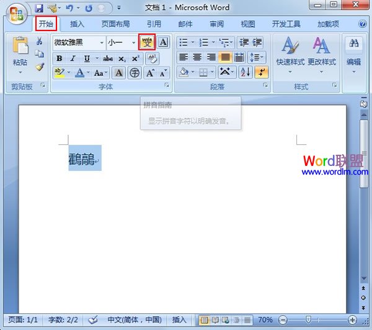Open the 邮件 tab
Screen dimensions: 372x330
185,24
